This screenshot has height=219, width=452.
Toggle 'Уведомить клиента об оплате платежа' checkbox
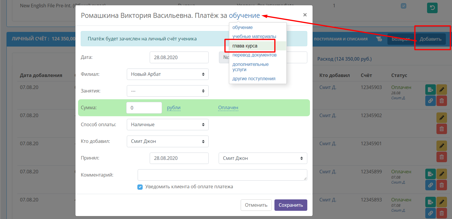[140, 187]
